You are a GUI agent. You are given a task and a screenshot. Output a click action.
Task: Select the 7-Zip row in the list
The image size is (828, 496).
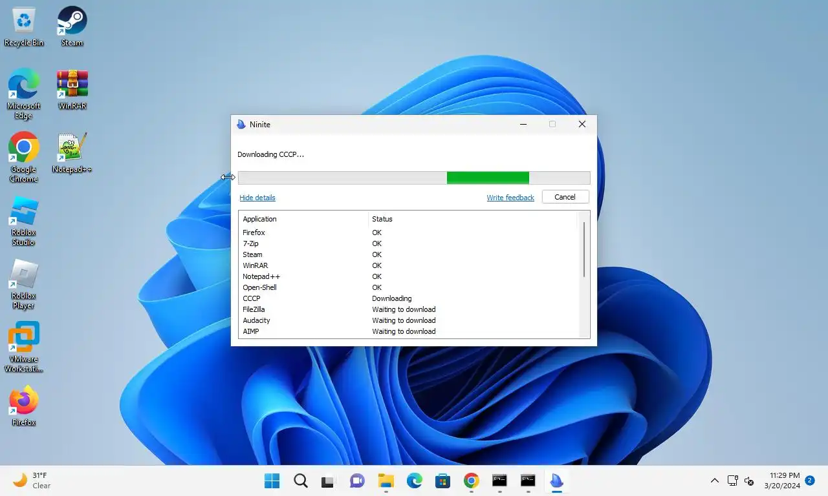[408, 243]
